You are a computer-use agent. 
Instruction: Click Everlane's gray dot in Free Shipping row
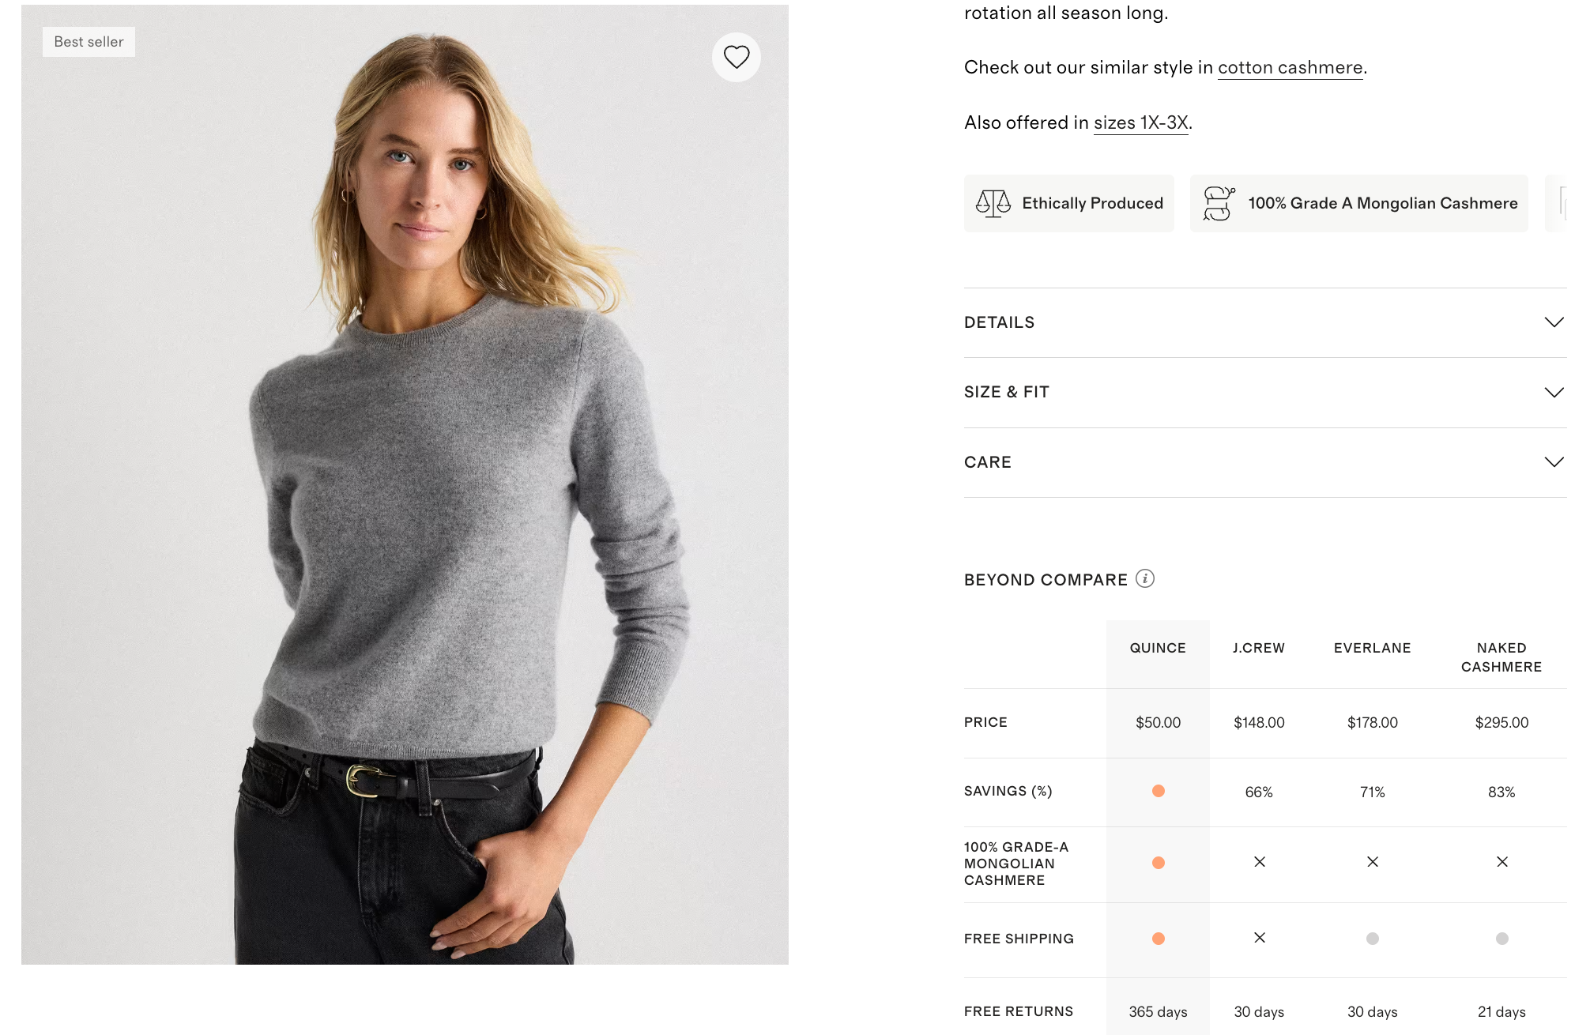(x=1373, y=939)
